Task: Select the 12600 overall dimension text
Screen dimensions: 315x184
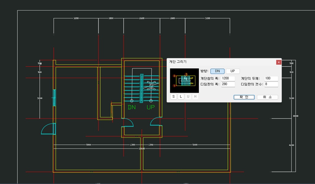Action: coord(142,148)
